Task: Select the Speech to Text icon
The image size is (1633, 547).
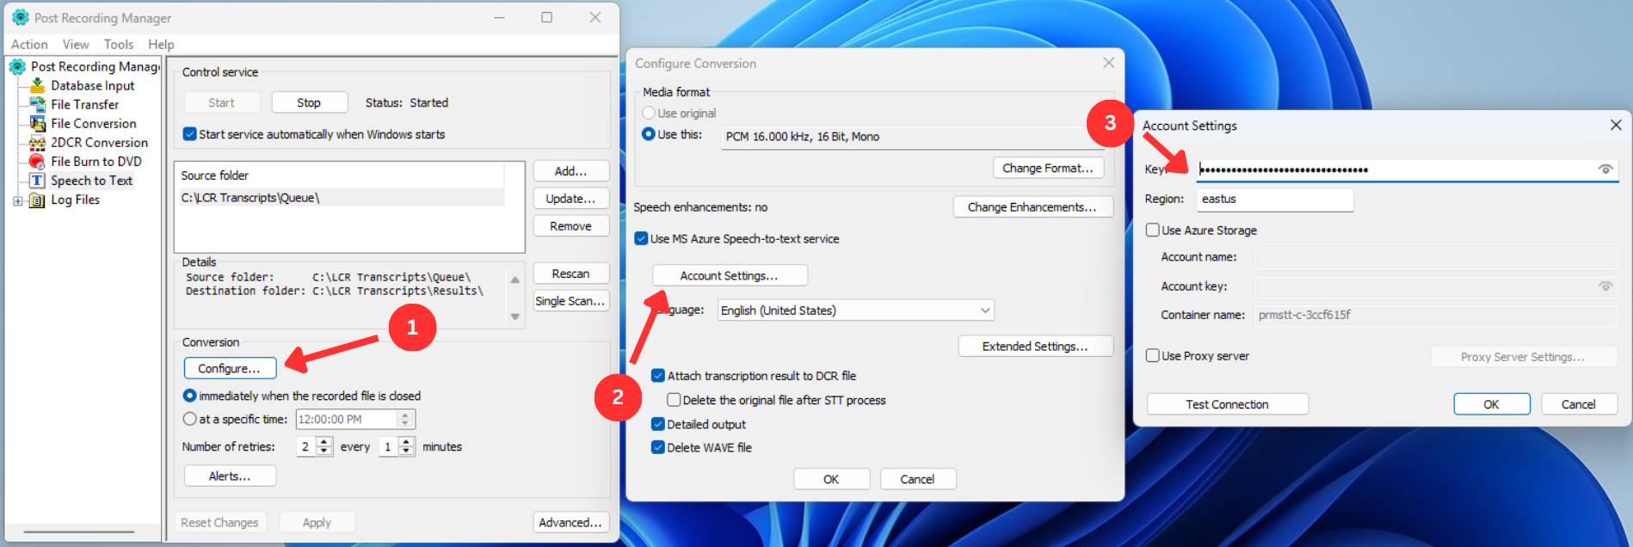Action: (38, 181)
